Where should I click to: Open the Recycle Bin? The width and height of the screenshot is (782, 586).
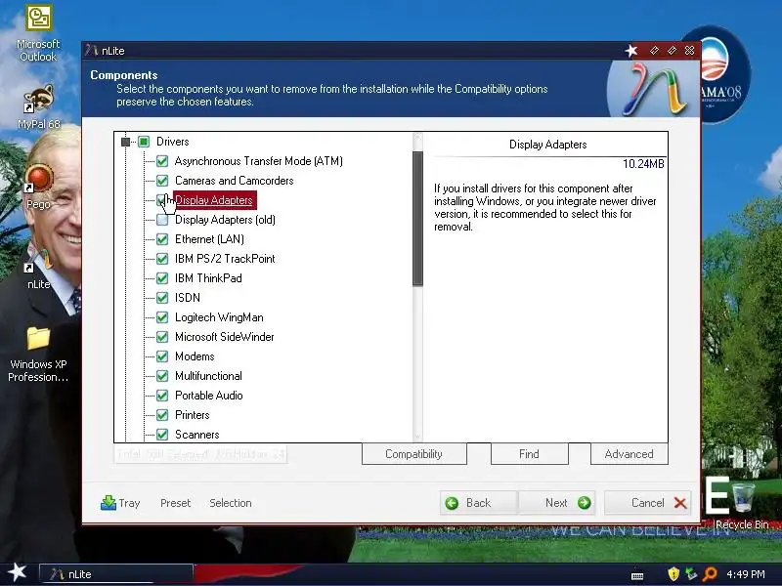[743, 504]
